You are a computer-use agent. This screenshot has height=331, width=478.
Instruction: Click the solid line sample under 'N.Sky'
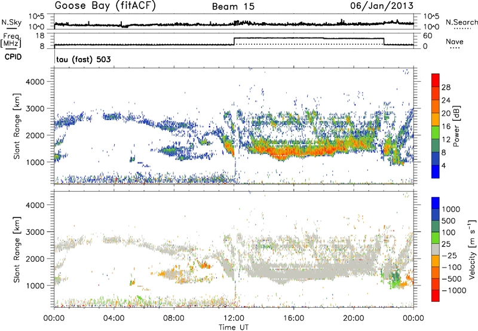tap(11, 28)
